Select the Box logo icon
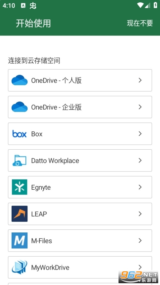This screenshot has height=285, width=160. pos(19,134)
